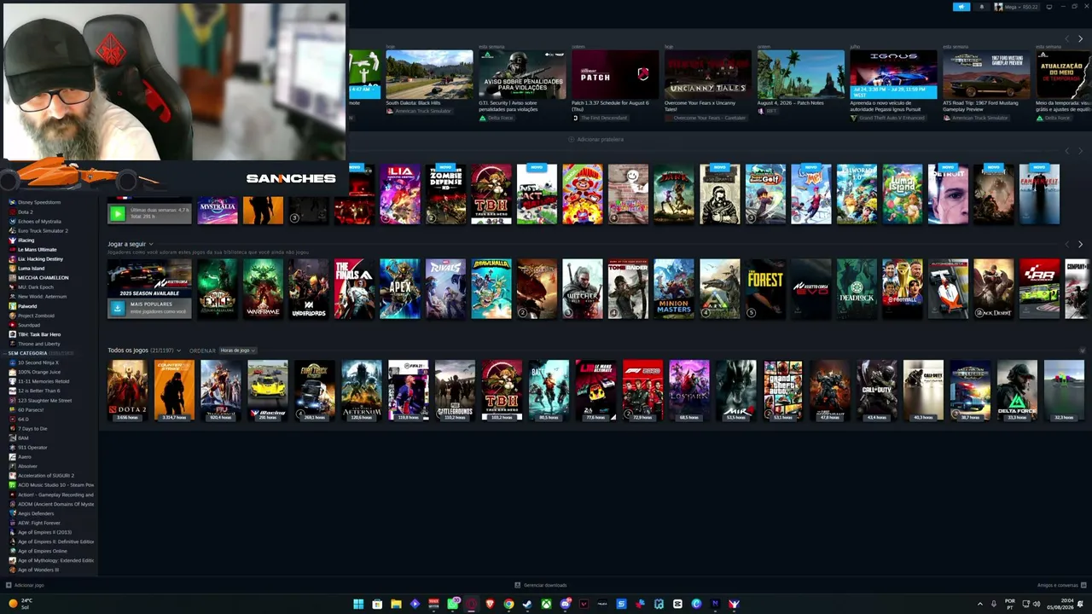Select TBH: Task Bar Hero in the sidebar
The width and height of the screenshot is (1092, 614).
point(39,334)
